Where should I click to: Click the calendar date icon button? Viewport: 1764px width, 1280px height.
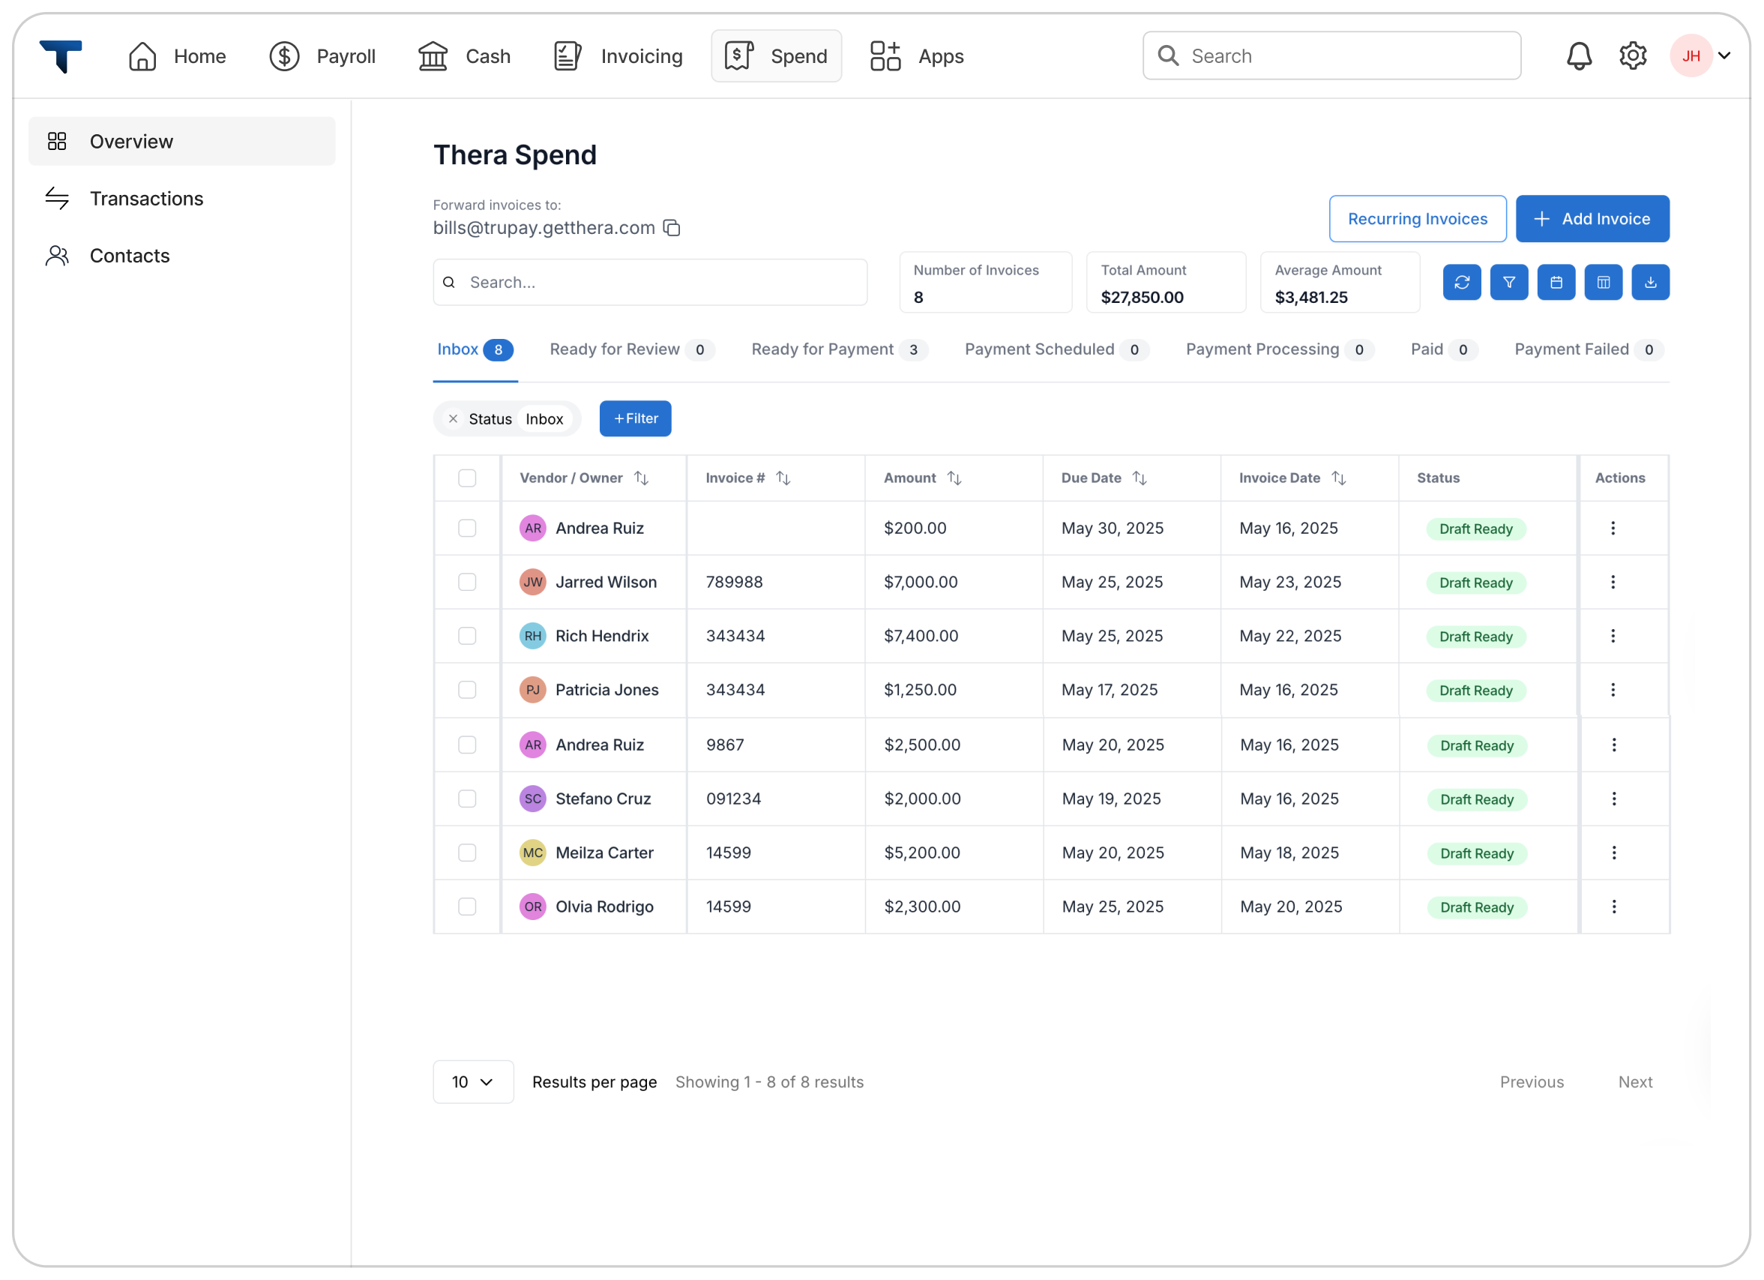pyautogui.click(x=1556, y=283)
